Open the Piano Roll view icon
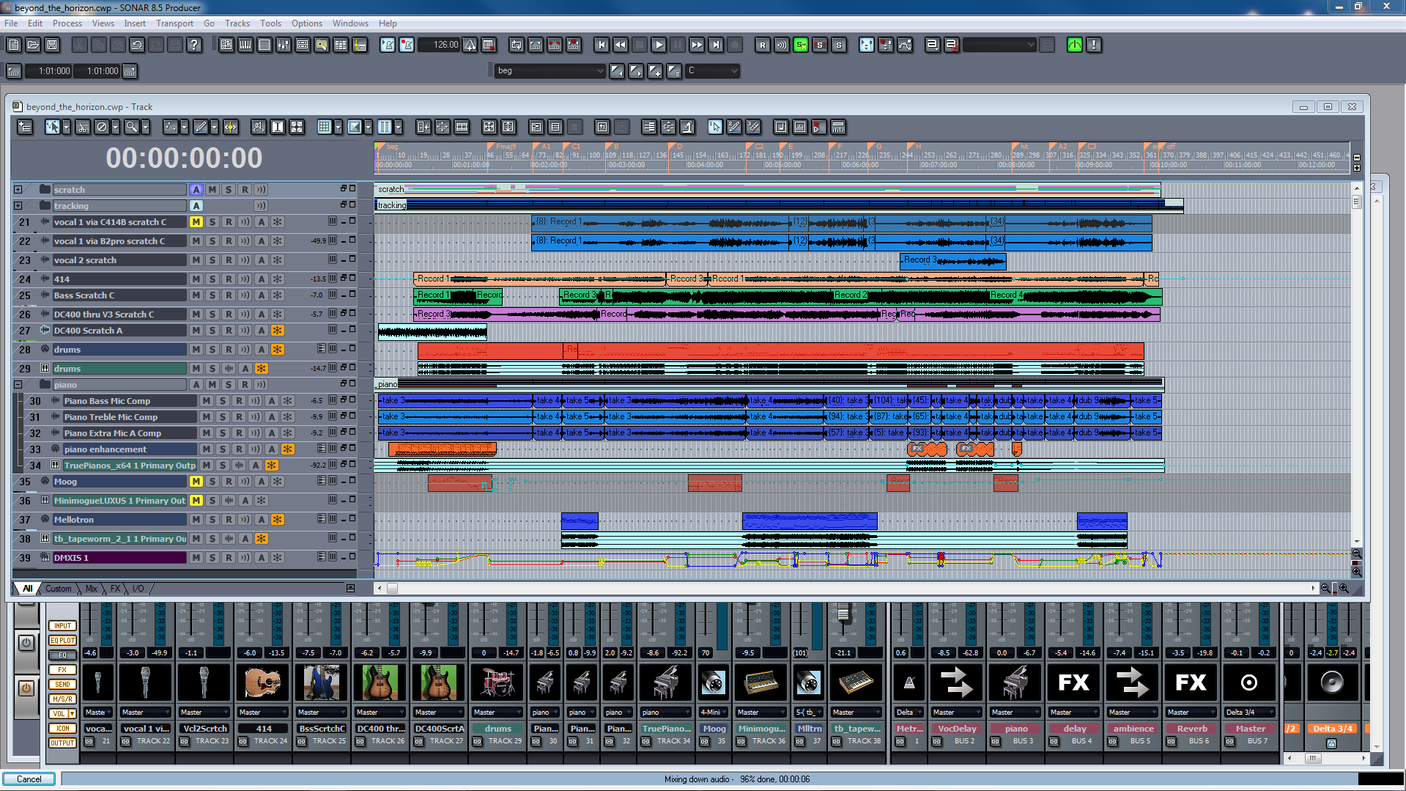Image resolution: width=1406 pixels, height=791 pixels. 245,45
